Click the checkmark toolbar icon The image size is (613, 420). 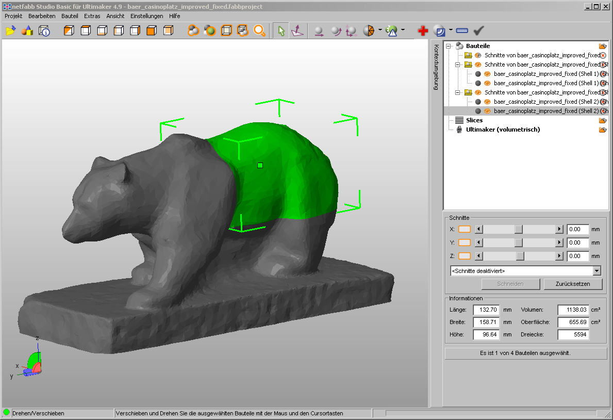(x=478, y=30)
